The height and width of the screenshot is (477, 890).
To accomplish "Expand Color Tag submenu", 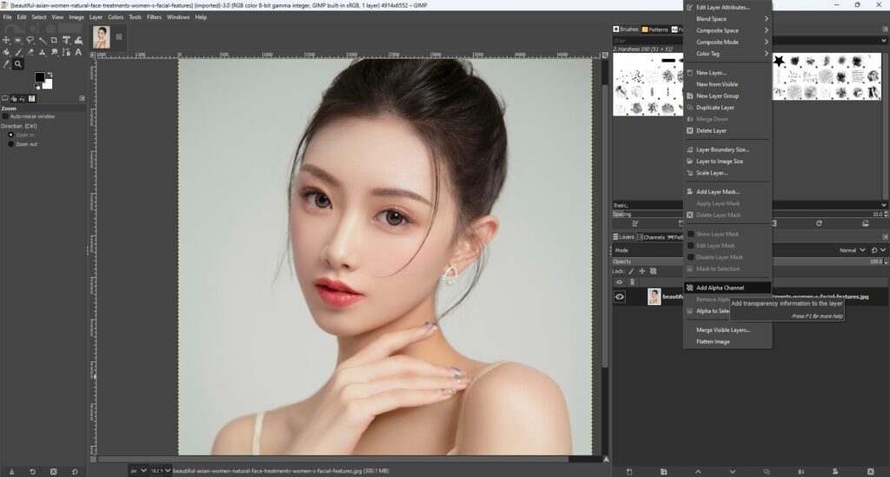I will [727, 54].
